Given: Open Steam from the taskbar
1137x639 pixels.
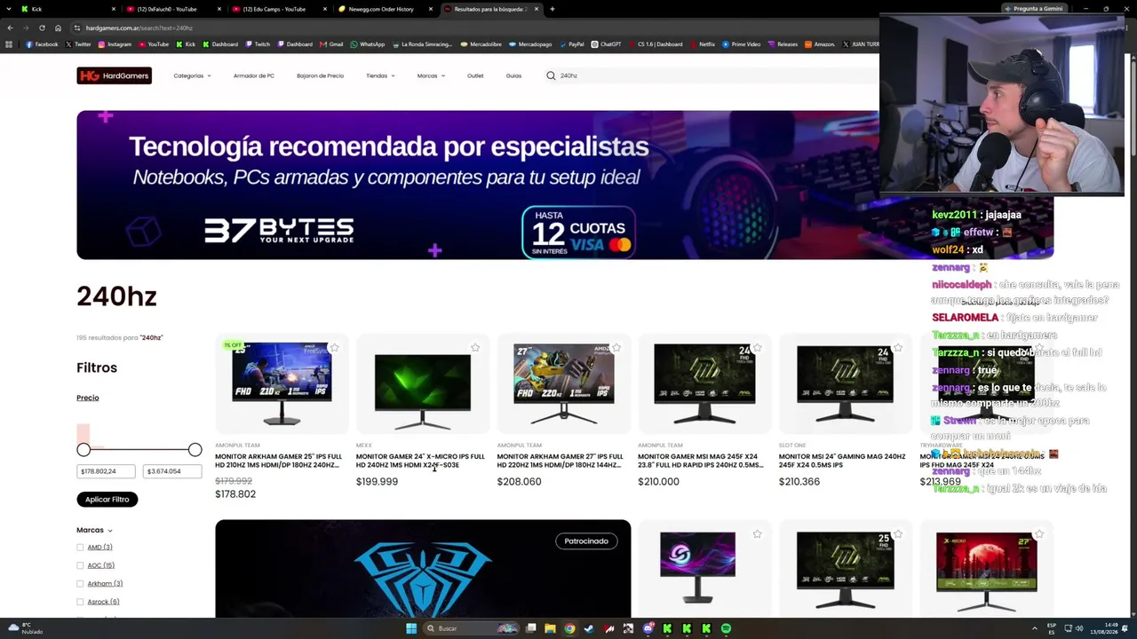Looking at the screenshot, I should point(589,628).
